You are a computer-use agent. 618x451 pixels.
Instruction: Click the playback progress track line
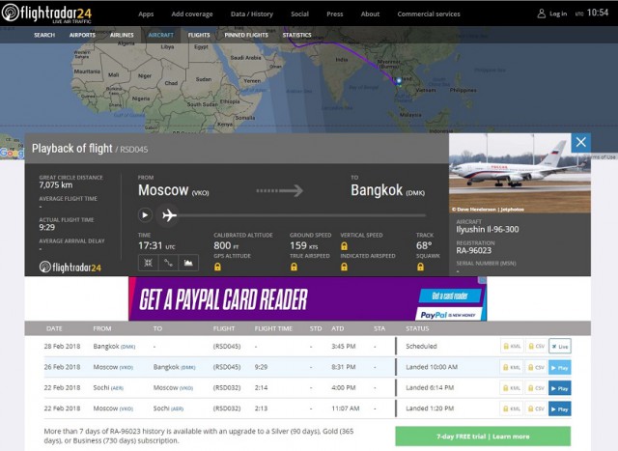301,215
